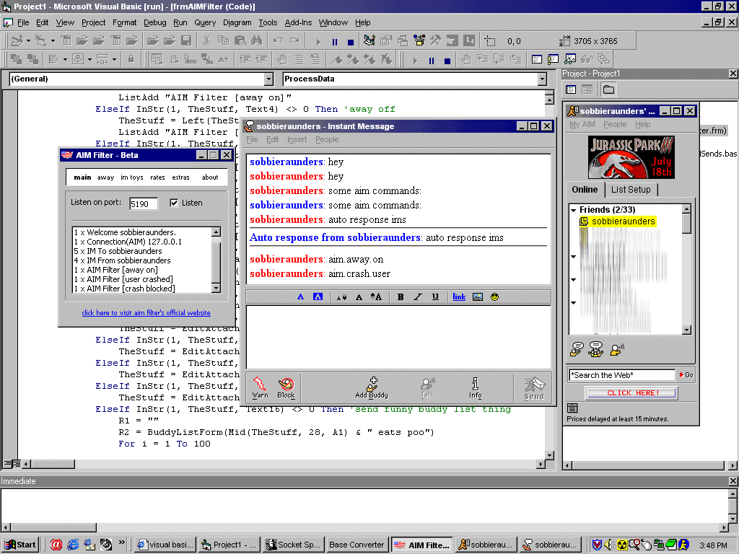The height and width of the screenshot is (554, 739).
Task: Toggle bold formatting in the Instant Message window
Action: click(400, 296)
